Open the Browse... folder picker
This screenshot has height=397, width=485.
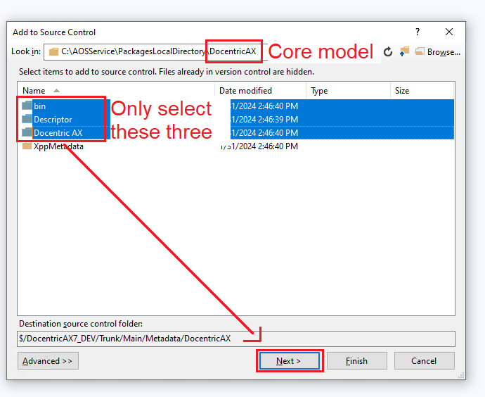(x=437, y=51)
